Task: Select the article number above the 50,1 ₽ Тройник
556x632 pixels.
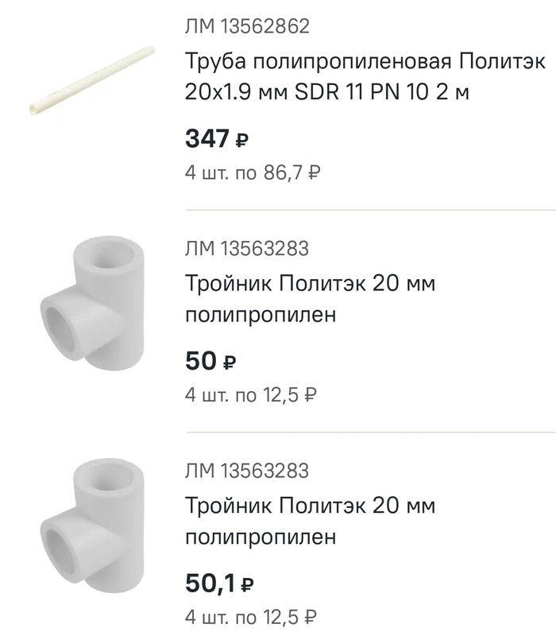Action: (x=247, y=471)
